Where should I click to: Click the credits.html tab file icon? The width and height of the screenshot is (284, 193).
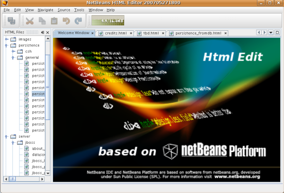[101, 33]
